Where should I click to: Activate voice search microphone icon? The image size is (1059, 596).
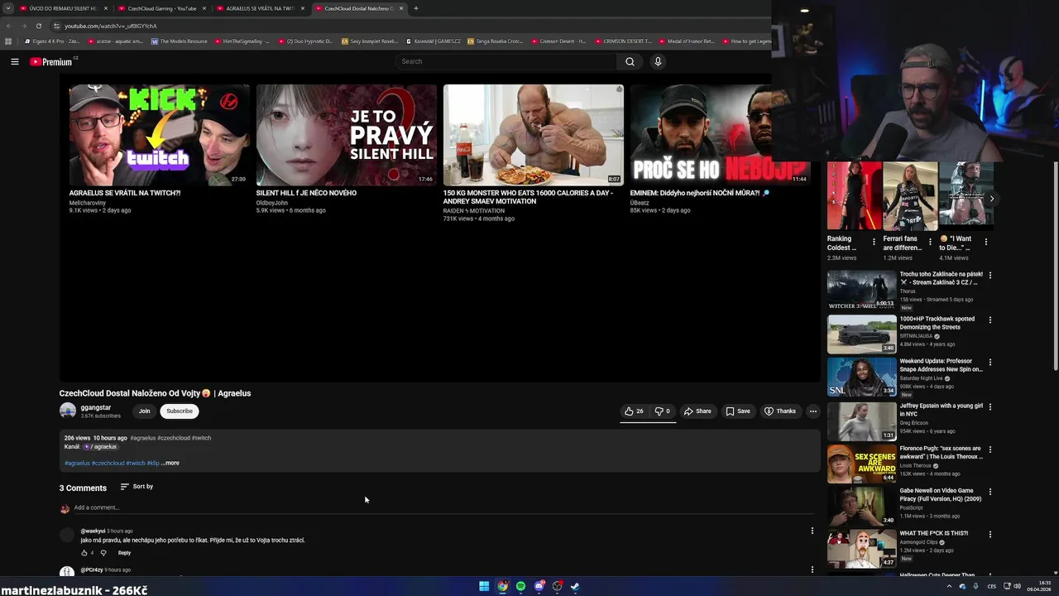coord(658,61)
